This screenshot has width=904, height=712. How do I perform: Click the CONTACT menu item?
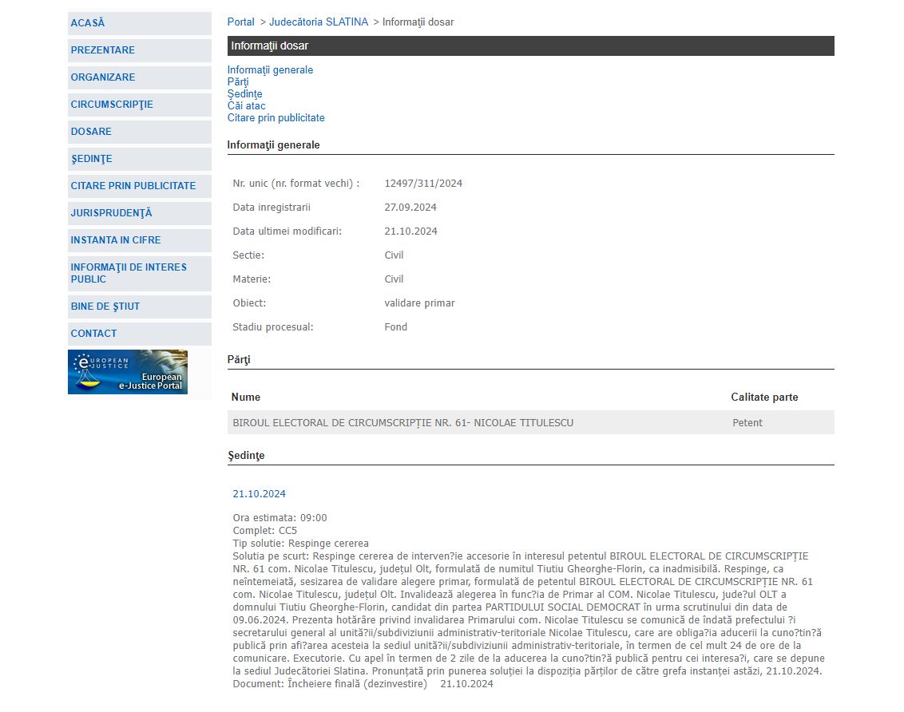tap(93, 334)
